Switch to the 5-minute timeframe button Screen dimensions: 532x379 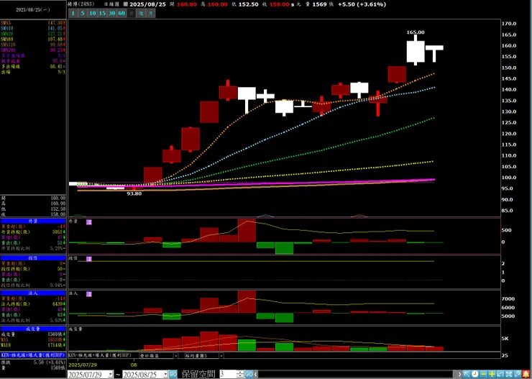point(83,14)
